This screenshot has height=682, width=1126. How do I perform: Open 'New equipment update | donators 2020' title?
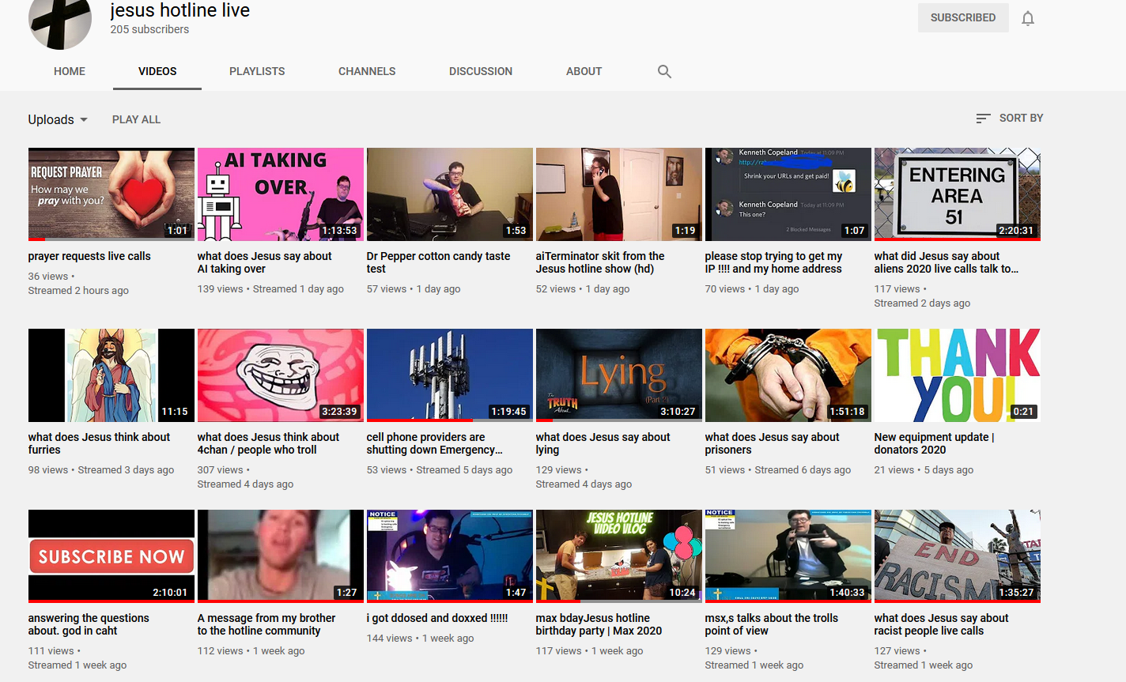935,443
